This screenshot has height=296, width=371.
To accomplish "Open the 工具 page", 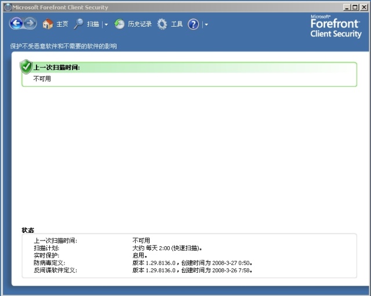I will click(177, 24).
